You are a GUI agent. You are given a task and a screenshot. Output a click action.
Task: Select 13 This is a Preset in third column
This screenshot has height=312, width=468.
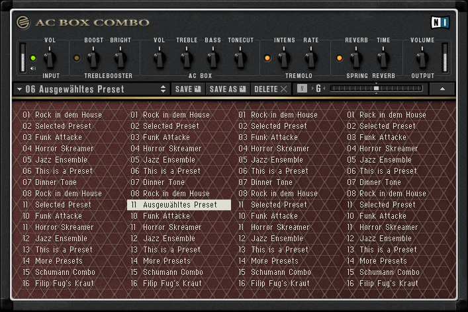click(273, 250)
